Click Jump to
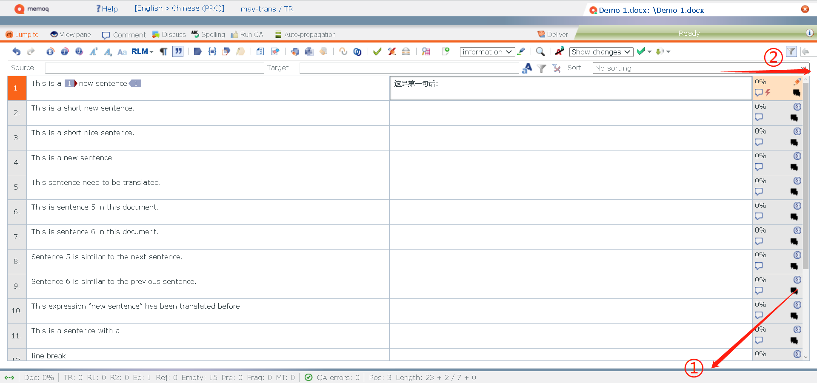Viewport: 817px width, 383px height. [22, 34]
